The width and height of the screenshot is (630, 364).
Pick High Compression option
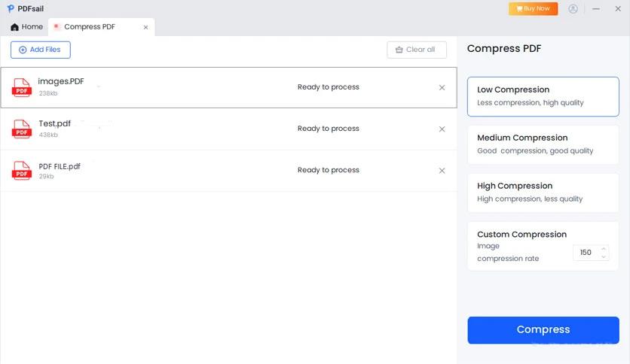tap(543, 192)
